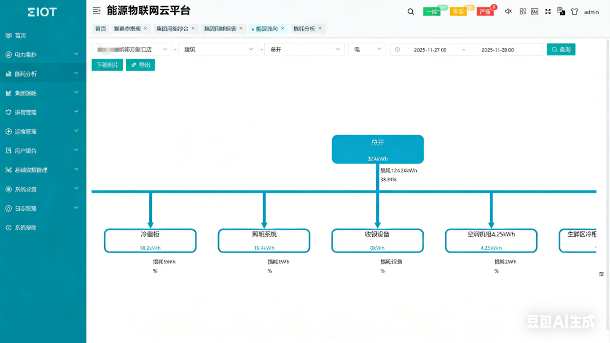610x343 pixels.
Task: Open the 电 energy type dropdown
Action: click(x=367, y=49)
